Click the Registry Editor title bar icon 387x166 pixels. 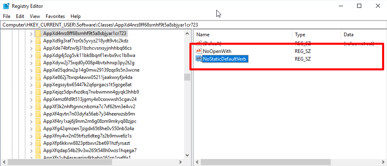[6, 6]
